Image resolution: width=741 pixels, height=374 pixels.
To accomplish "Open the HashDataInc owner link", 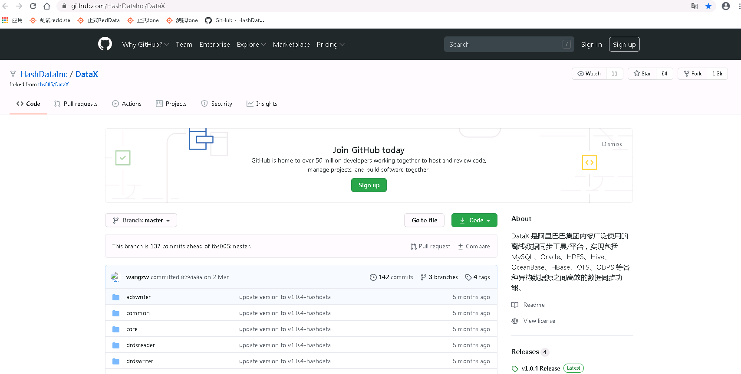I will pos(43,74).
